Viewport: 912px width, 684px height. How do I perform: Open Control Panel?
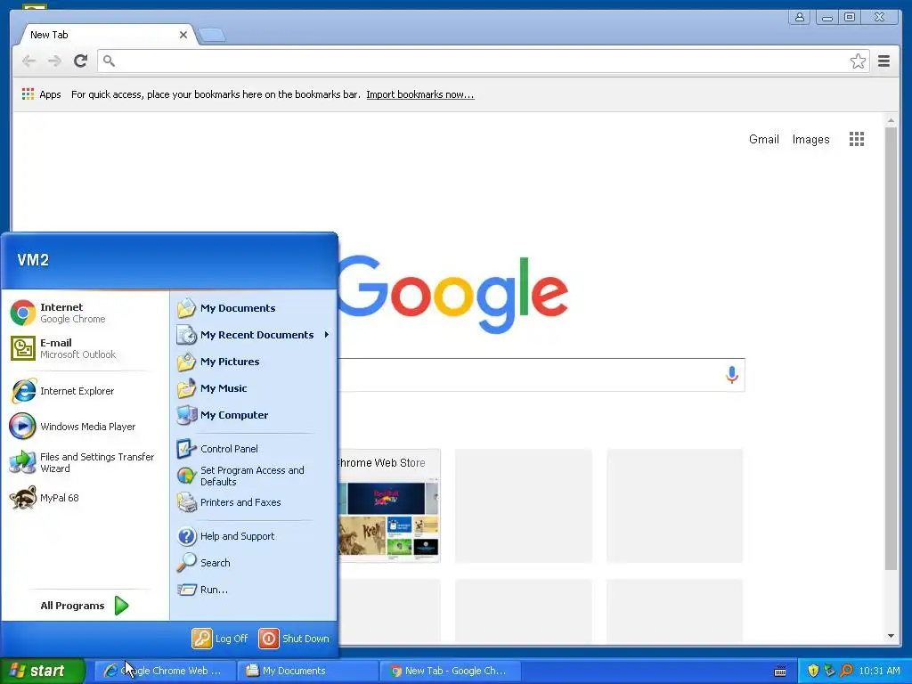[x=253, y=449]
